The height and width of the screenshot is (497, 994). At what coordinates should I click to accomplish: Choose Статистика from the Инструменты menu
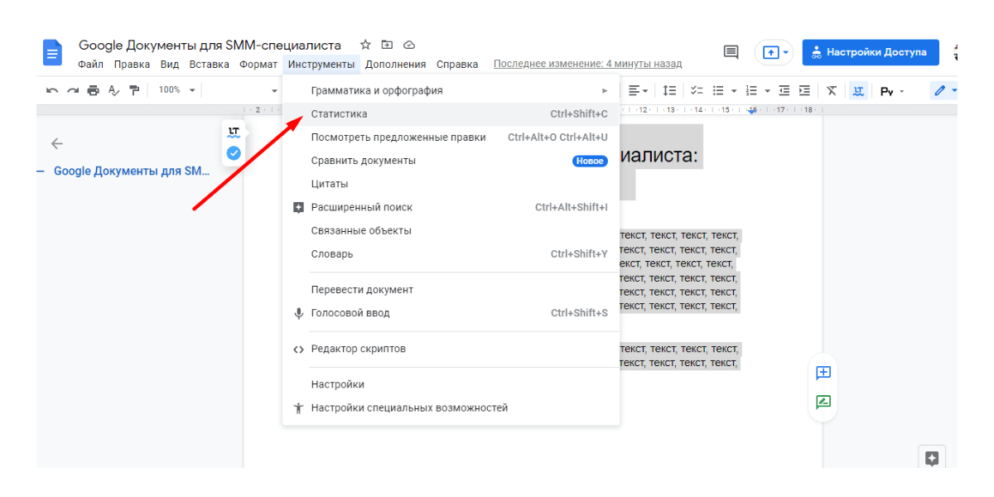339,114
